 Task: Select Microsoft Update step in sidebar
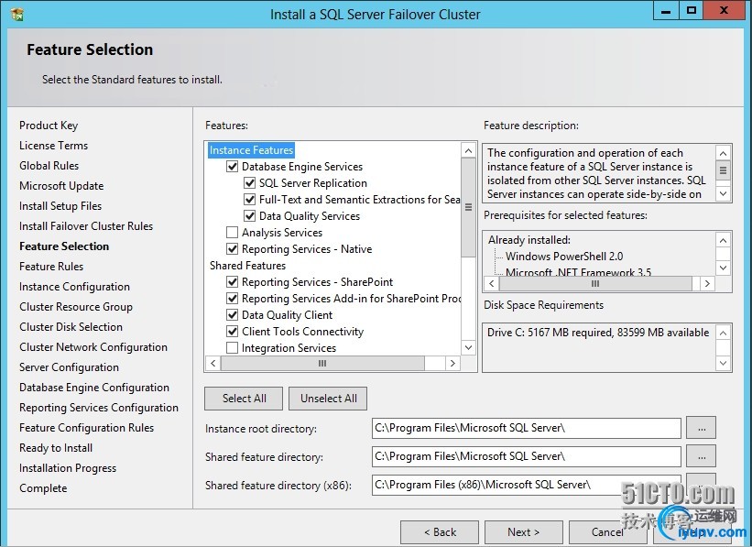point(61,186)
